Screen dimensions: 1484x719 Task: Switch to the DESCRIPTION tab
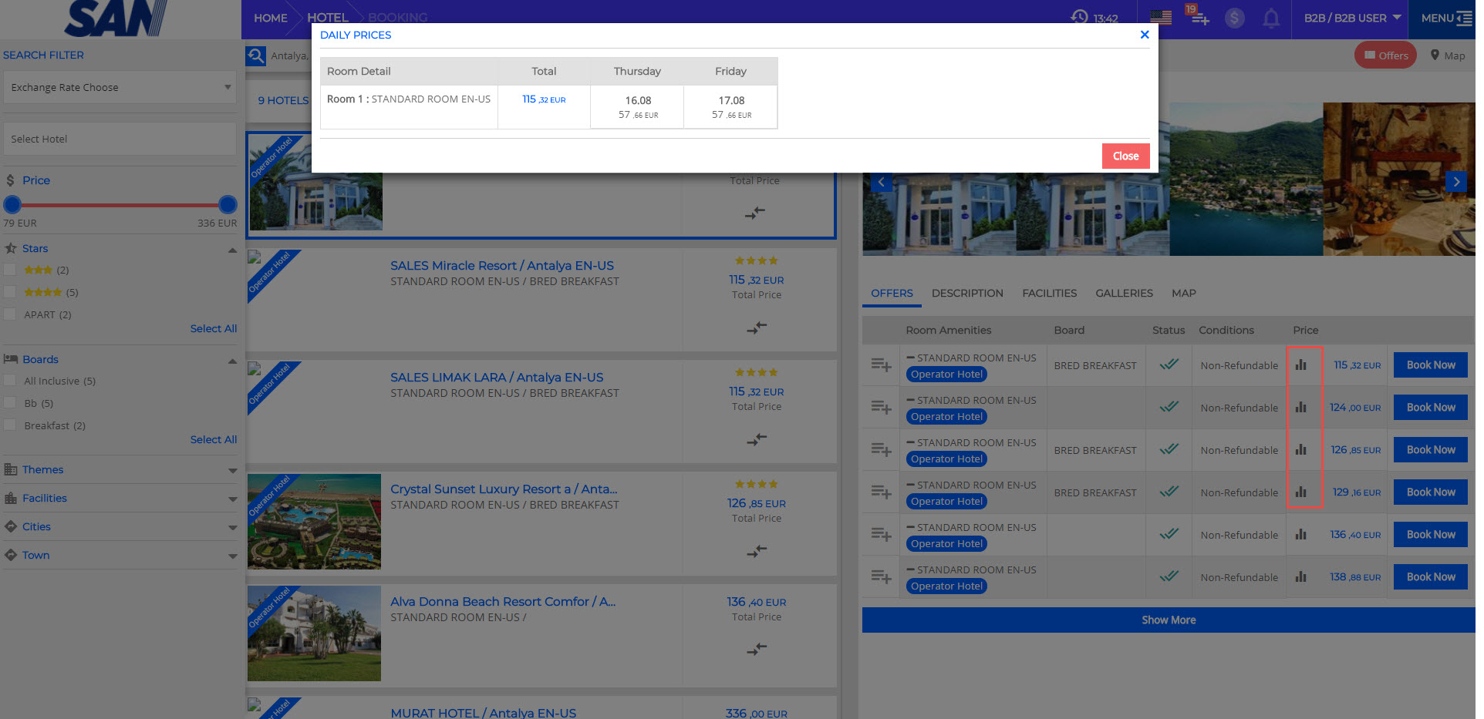click(x=966, y=294)
